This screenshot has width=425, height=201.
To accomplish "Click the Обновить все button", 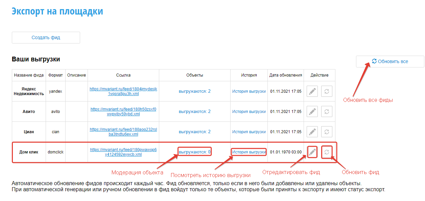I will [x=390, y=61].
